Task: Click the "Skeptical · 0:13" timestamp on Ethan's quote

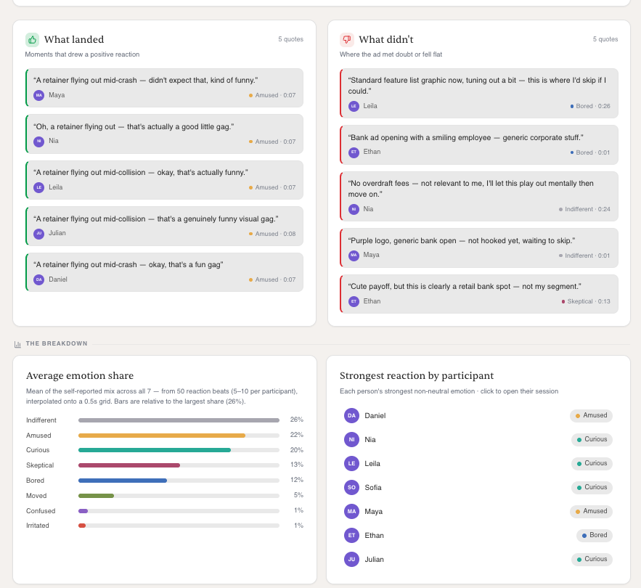Action: (x=586, y=301)
